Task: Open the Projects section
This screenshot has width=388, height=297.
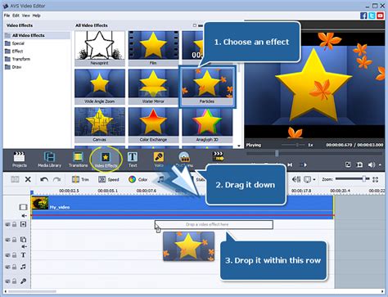Action: click(x=19, y=160)
